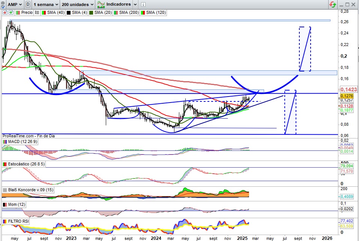The image size is (359, 241).
Task: Click the info icon in the top toolbar
Action: (x=143, y=4)
